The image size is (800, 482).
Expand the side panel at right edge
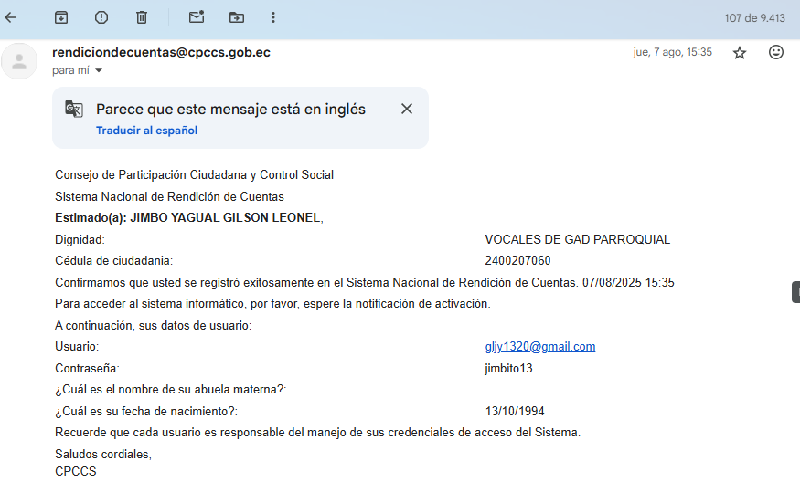coord(795,292)
